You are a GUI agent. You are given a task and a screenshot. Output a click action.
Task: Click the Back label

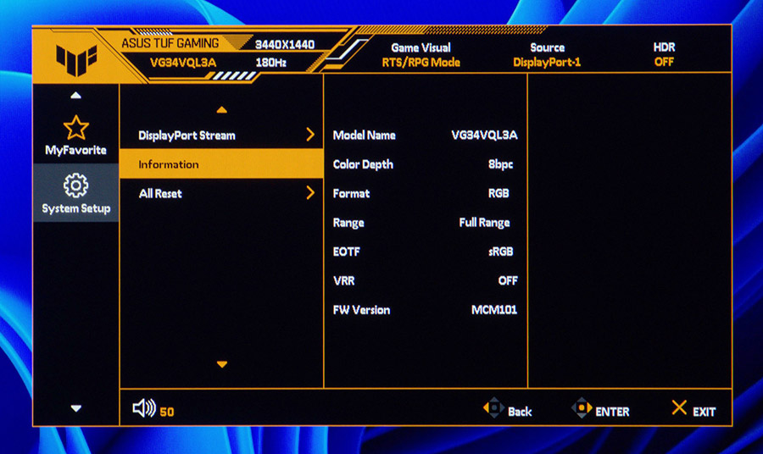pyautogui.click(x=520, y=412)
